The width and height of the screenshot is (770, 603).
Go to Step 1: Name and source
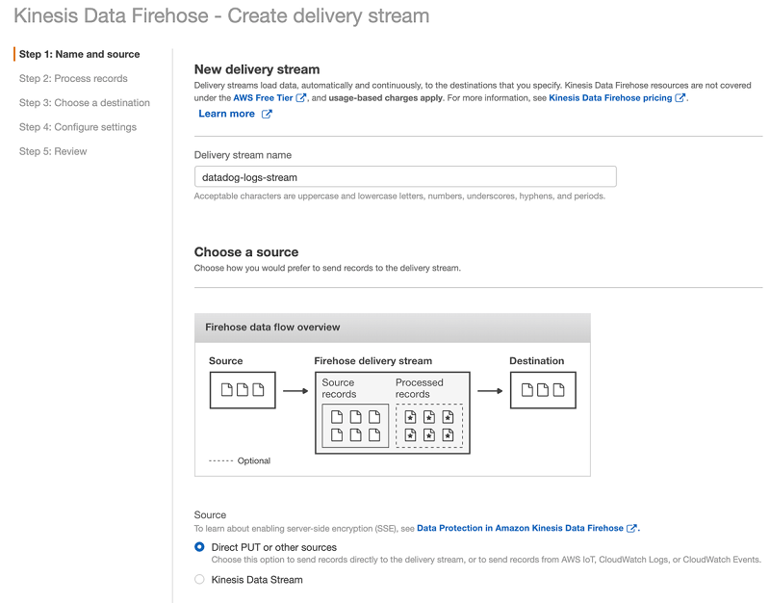point(80,54)
